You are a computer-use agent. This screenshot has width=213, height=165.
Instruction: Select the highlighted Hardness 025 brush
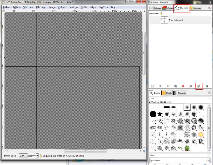pyautogui.click(x=187, y=107)
